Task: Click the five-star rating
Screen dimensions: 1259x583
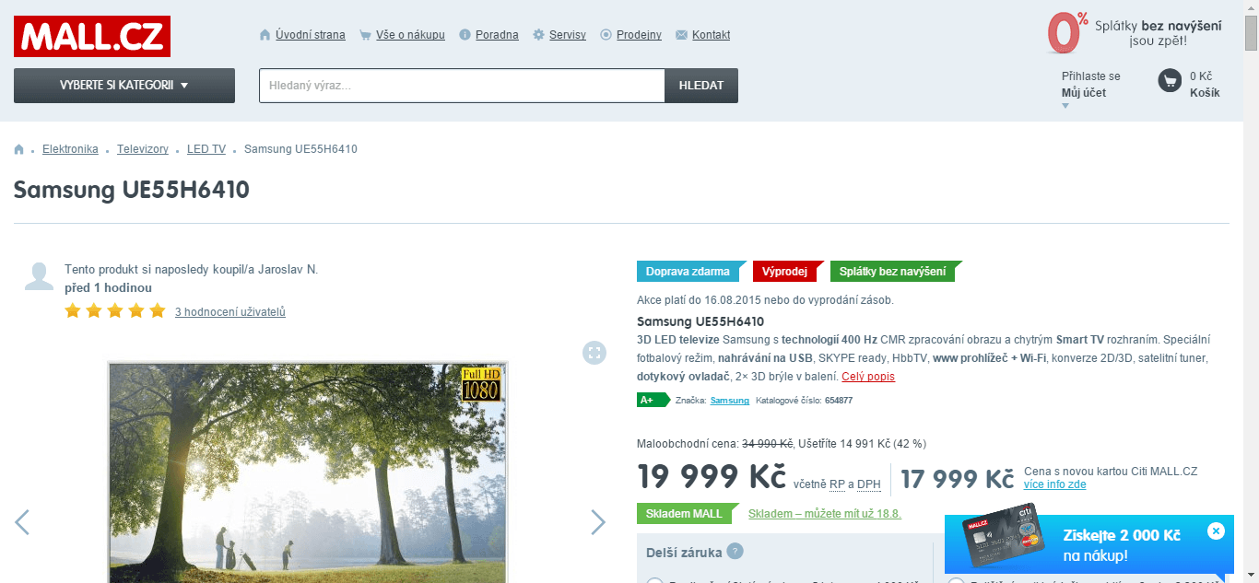Action: click(115, 311)
